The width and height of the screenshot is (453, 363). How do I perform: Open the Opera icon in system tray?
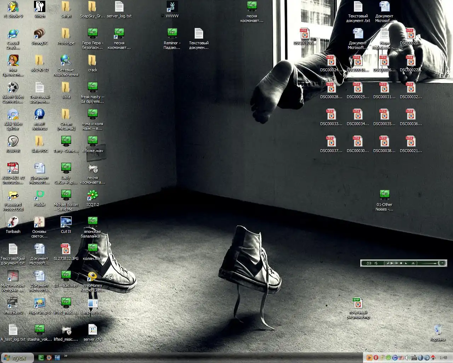click(376, 358)
